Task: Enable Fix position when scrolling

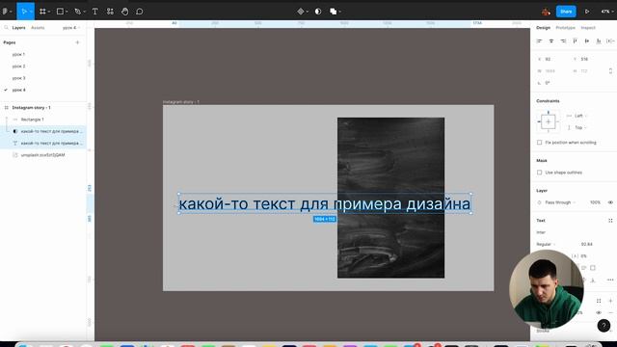Action: point(540,143)
